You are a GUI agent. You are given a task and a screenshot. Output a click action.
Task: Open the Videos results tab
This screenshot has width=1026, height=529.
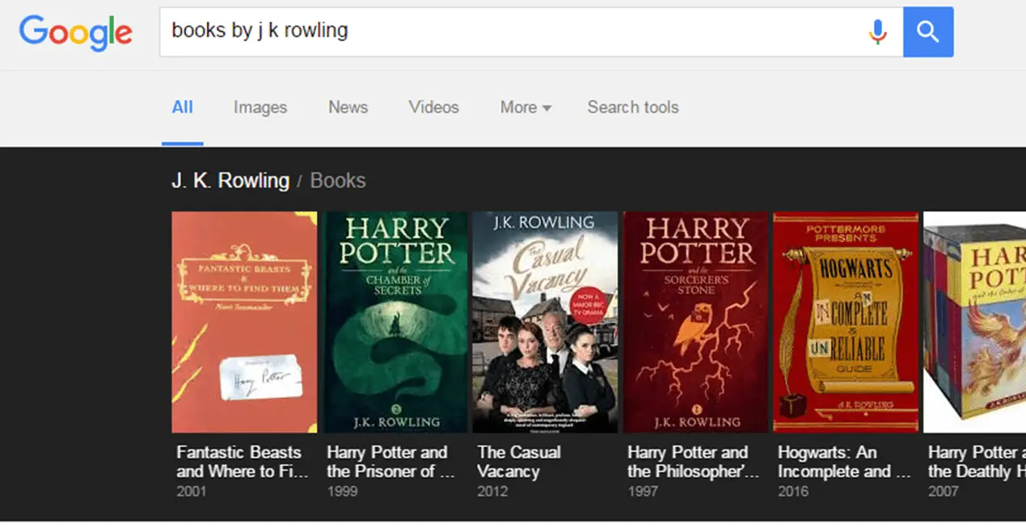pos(433,108)
